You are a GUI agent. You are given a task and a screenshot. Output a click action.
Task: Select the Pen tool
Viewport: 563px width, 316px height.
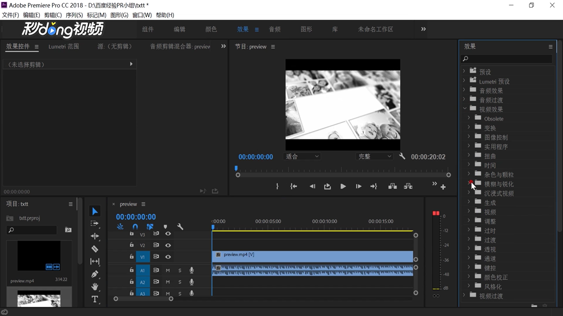95,274
